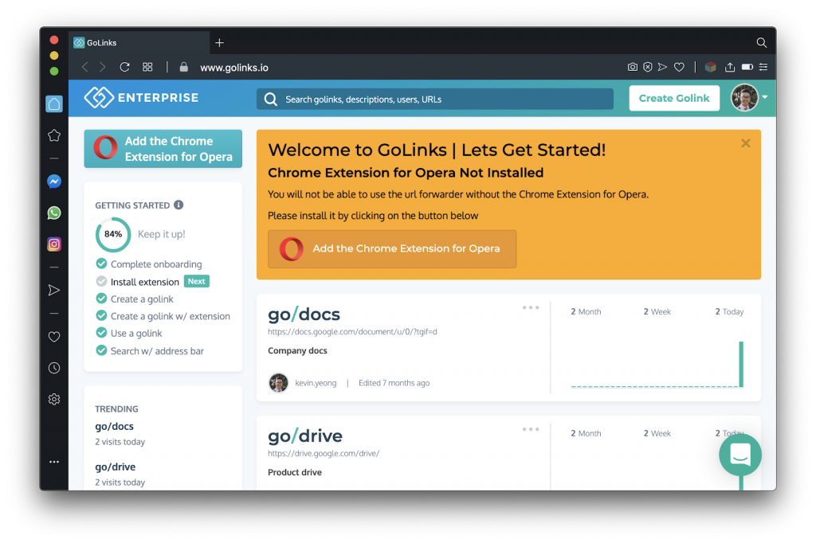Open Messenger from the sidebar

53,182
